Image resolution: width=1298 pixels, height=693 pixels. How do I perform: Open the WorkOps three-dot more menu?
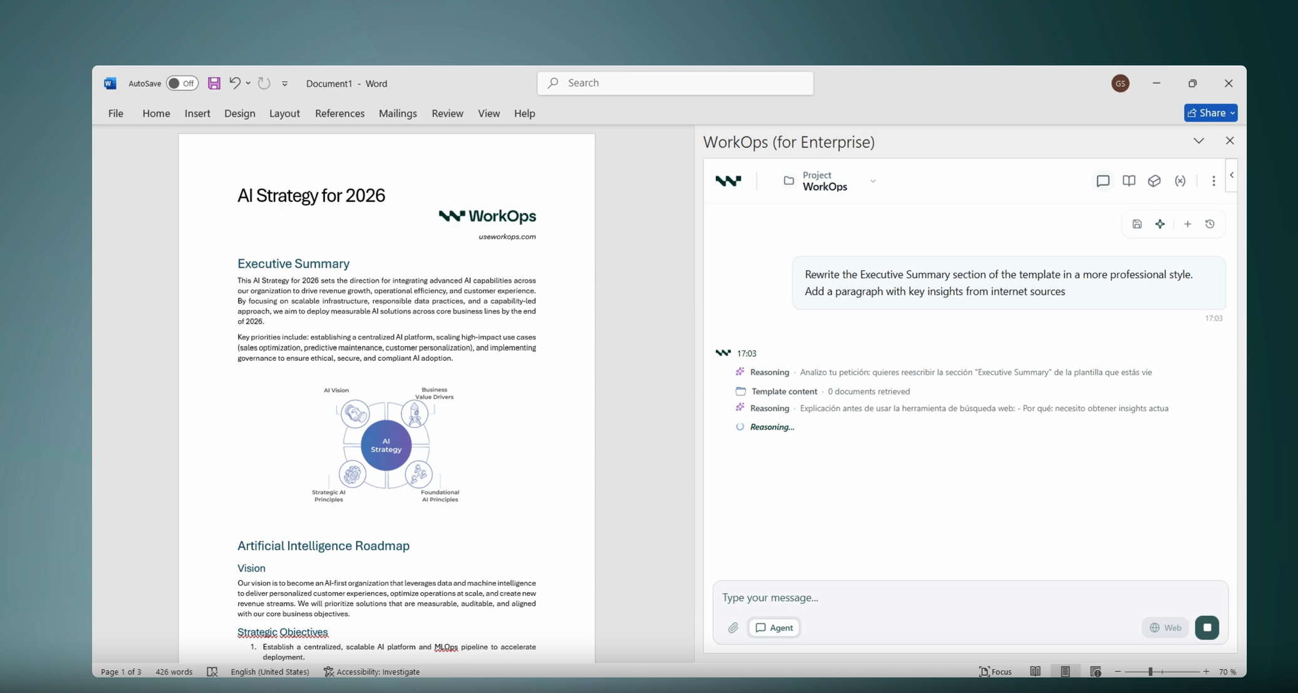coord(1213,181)
